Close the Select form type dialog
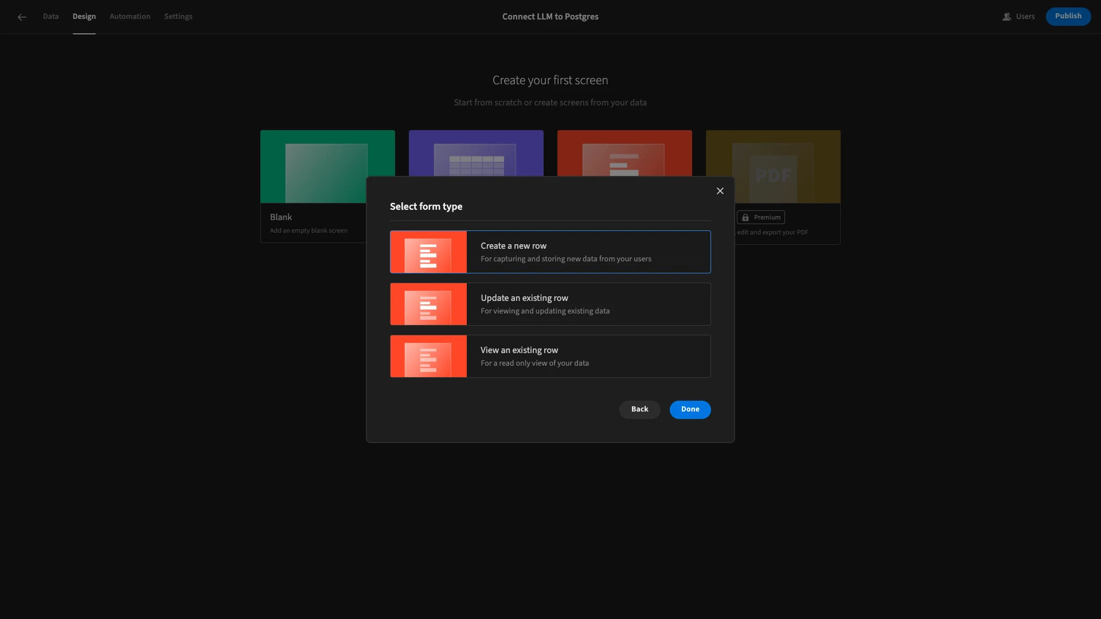Screen dimensions: 1101x619 (720, 191)
